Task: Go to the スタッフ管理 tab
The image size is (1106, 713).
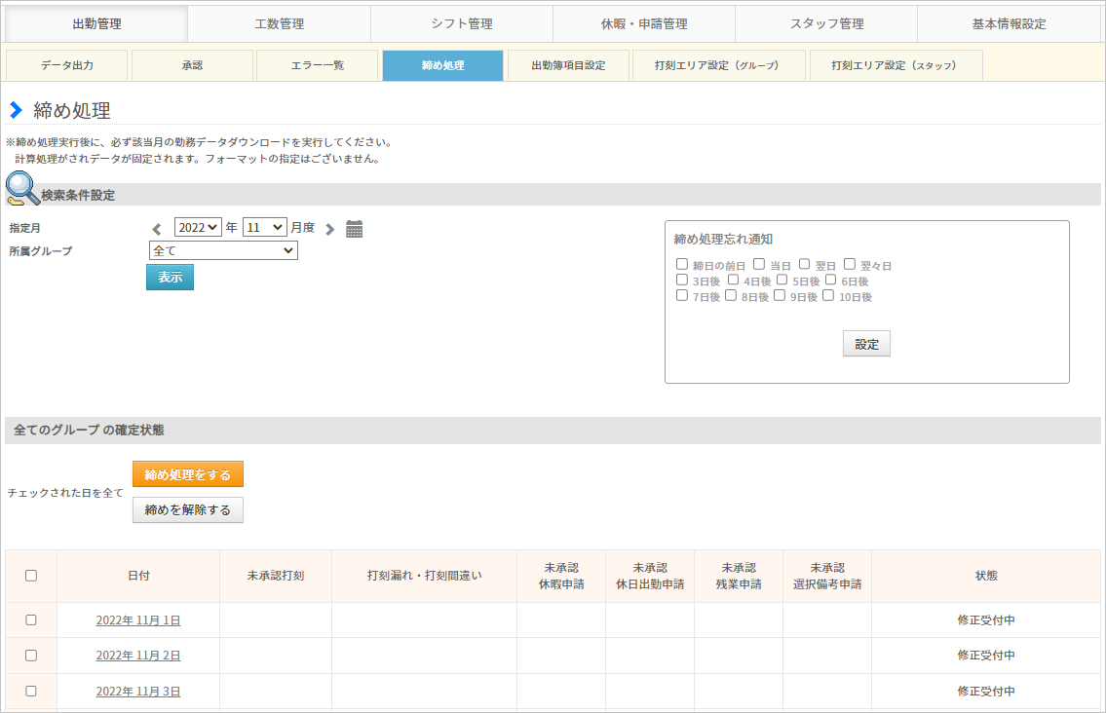Action: [826, 24]
